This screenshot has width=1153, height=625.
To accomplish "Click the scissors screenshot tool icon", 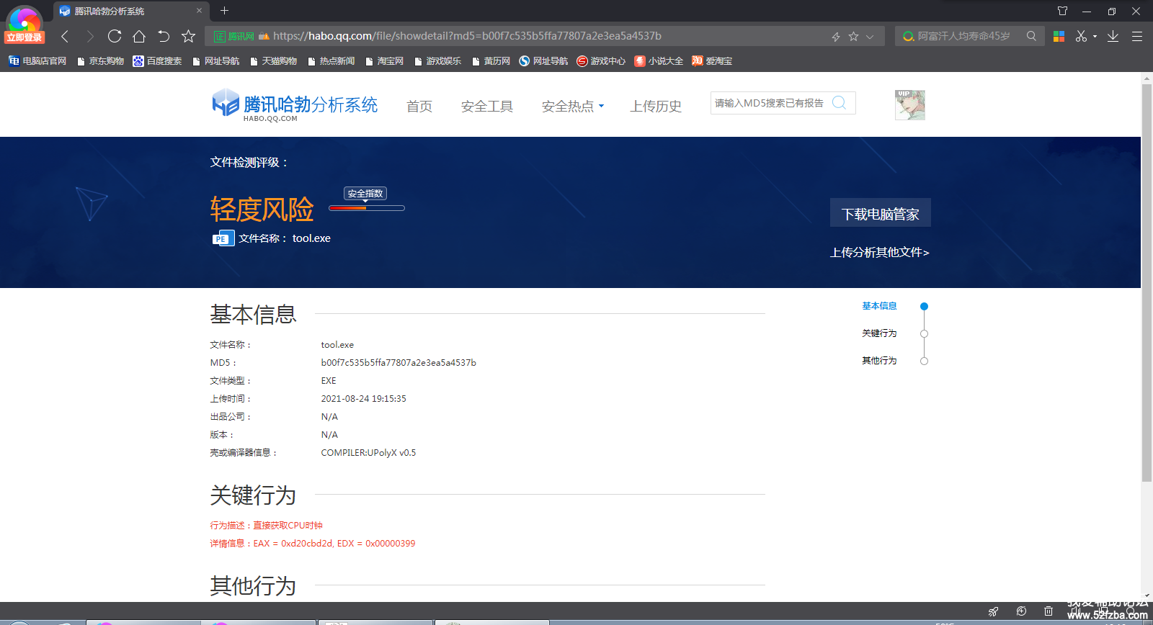I will (1081, 36).
